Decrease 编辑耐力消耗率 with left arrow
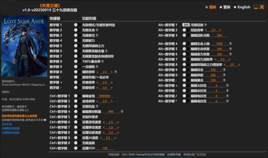Viewport: 268px width, 158px height. point(215,59)
